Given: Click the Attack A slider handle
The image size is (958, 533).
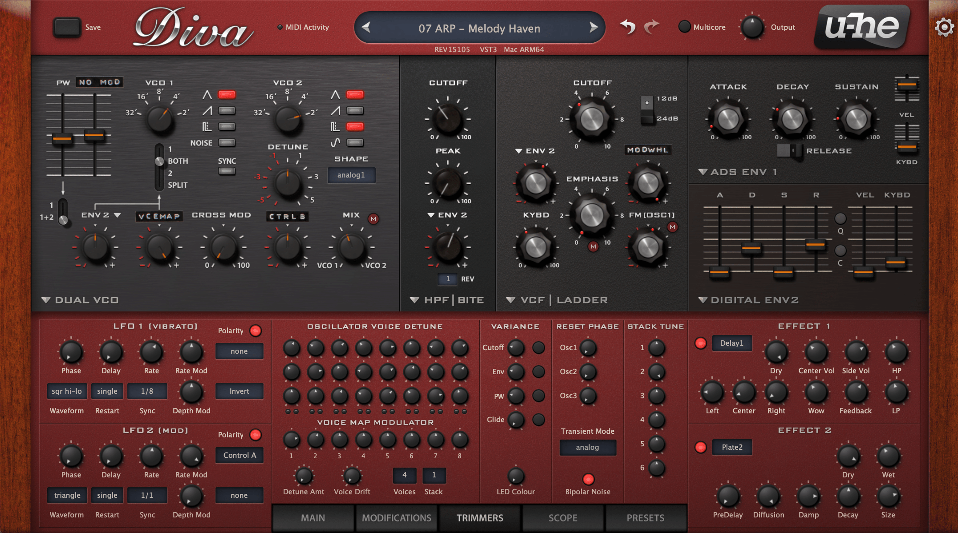Looking at the screenshot, I should [x=719, y=272].
